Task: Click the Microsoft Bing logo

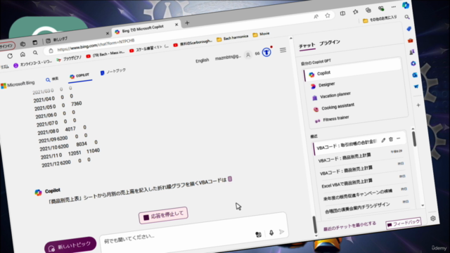Action: point(18,84)
